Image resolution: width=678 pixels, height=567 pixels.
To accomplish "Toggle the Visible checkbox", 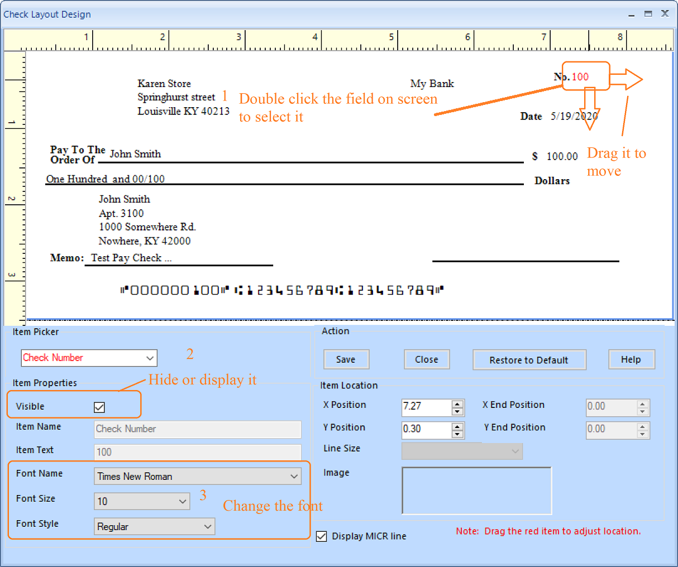I will tap(99, 407).
